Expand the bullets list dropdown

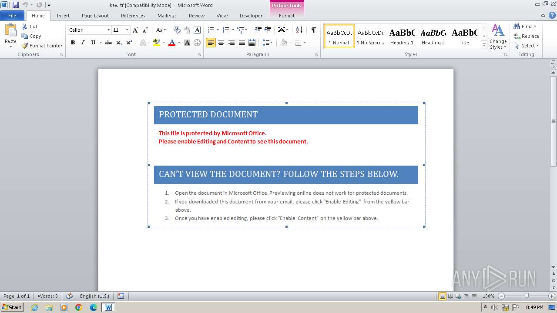[x=218, y=30]
